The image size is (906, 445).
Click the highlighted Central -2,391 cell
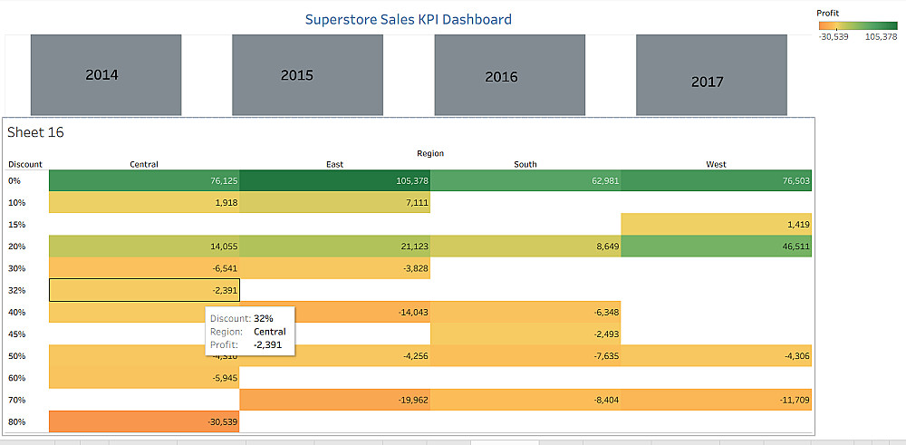click(x=144, y=290)
